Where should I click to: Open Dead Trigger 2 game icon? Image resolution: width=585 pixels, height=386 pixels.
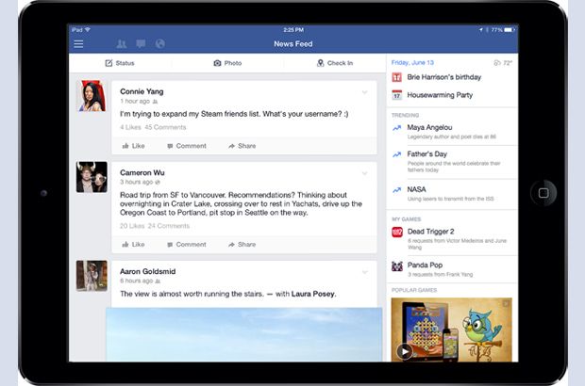[x=397, y=233]
